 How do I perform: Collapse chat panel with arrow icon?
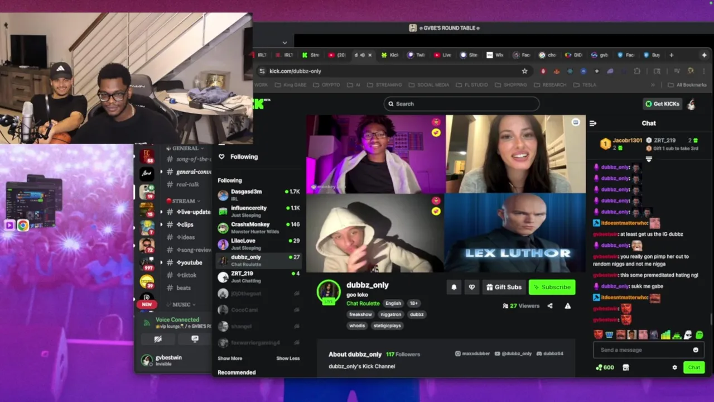(593, 123)
